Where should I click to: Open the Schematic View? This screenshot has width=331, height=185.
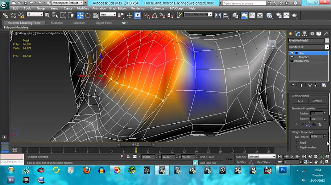coord(260,15)
